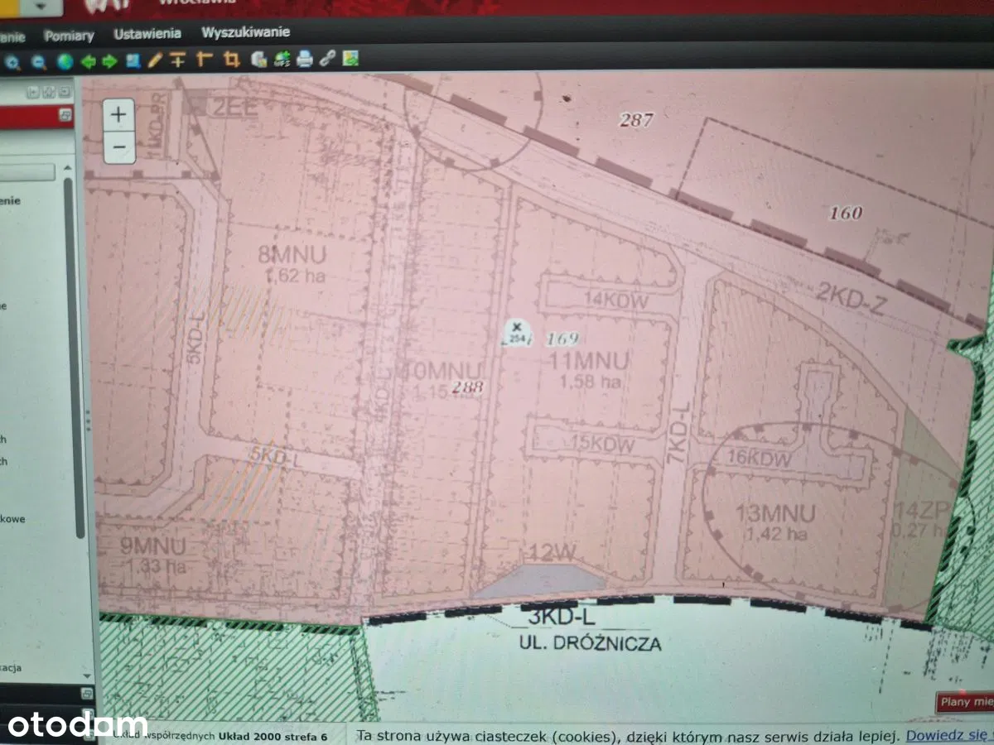
Task: Click the GPS icon in toolbar
Action: [x=282, y=60]
